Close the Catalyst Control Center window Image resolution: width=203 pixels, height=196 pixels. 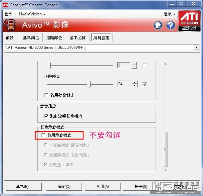(x=193, y=3)
